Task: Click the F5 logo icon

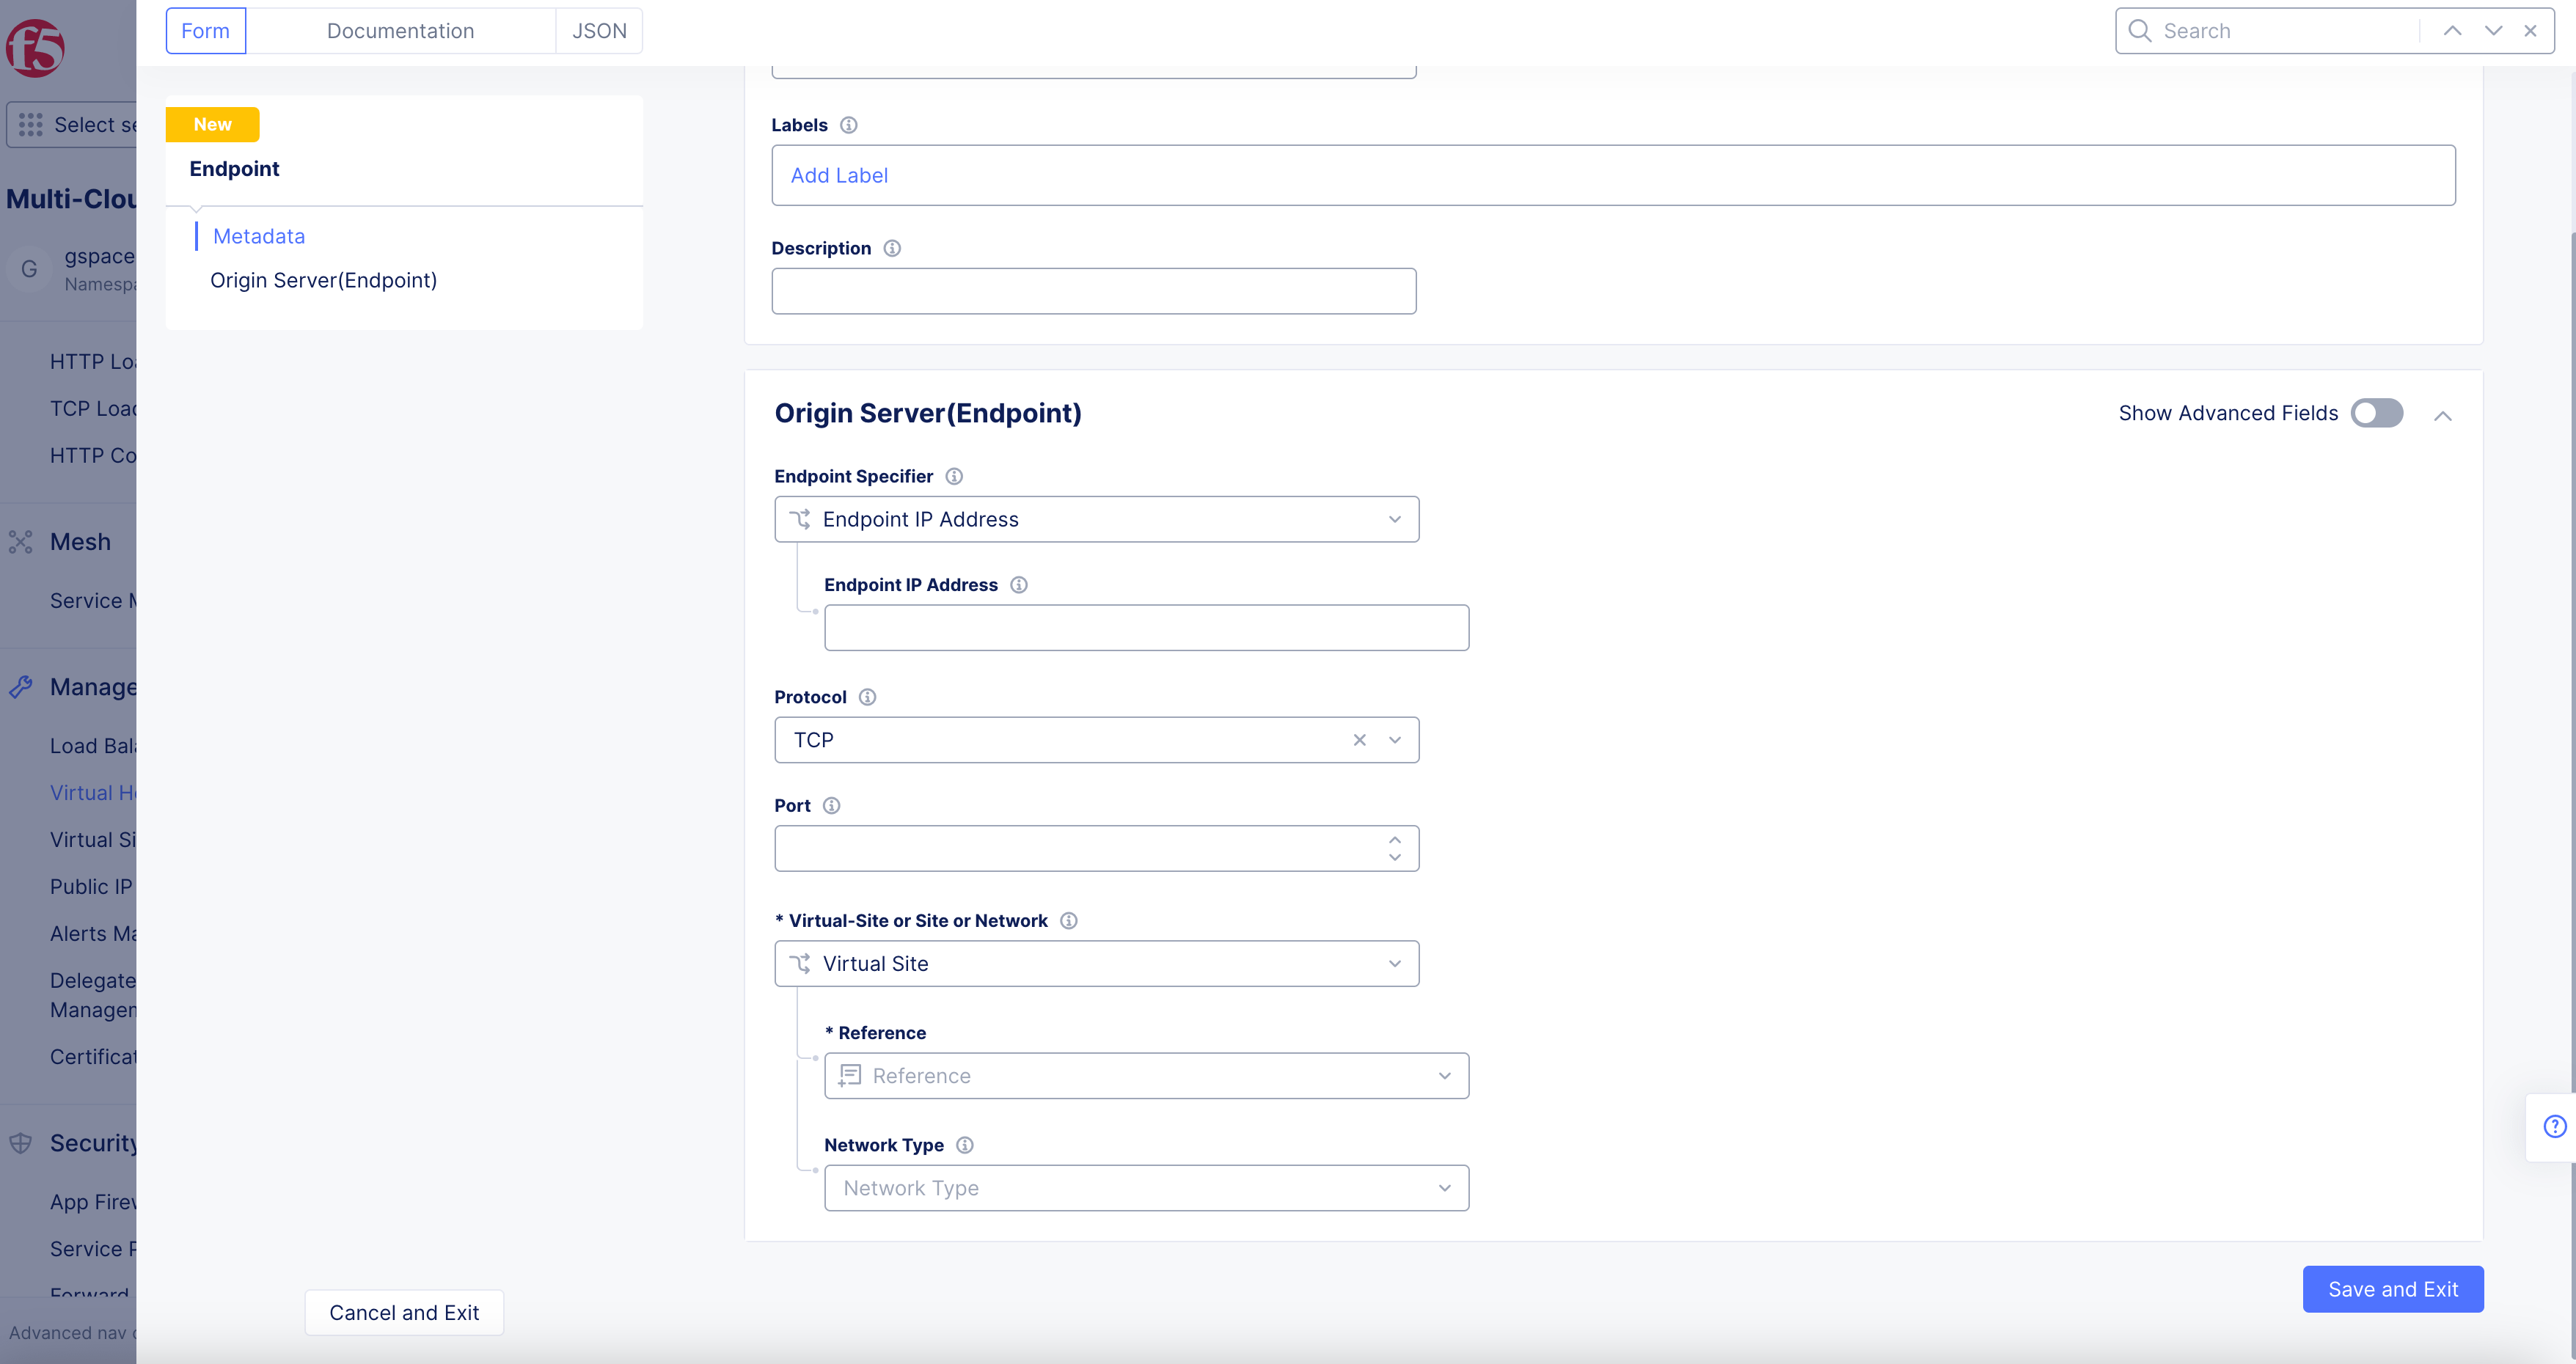Action: click(x=36, y=47)
